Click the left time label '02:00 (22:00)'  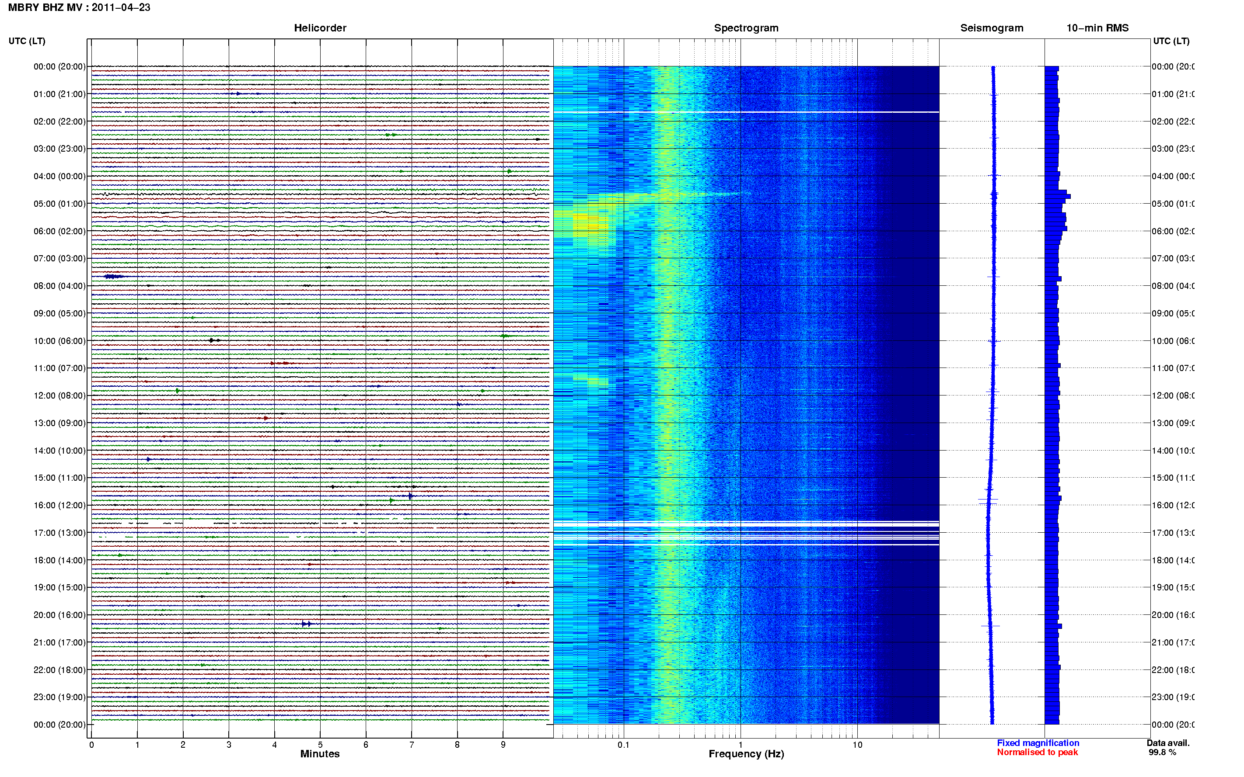(x=59, y=121)
